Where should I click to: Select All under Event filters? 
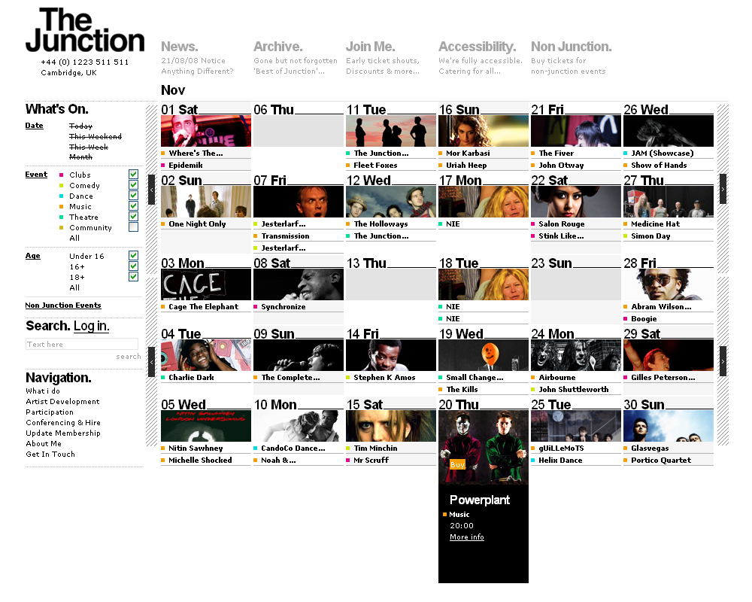(74, 238)
